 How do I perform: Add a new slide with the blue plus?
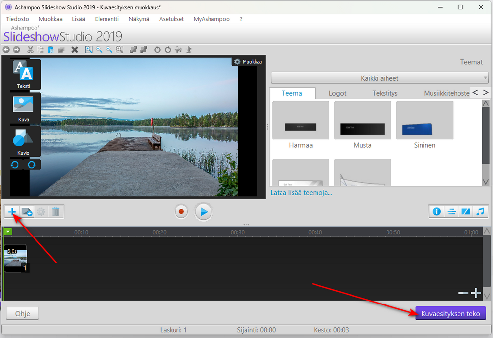(12, 212)
